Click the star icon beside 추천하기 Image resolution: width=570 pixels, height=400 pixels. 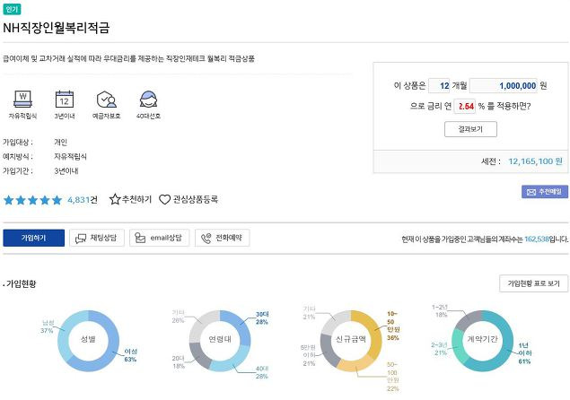(115, 199)
